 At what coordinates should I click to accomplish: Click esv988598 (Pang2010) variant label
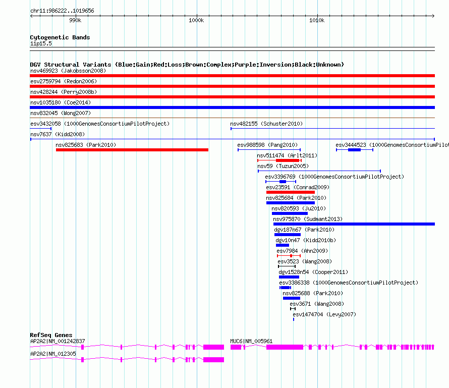click(267, 145)
